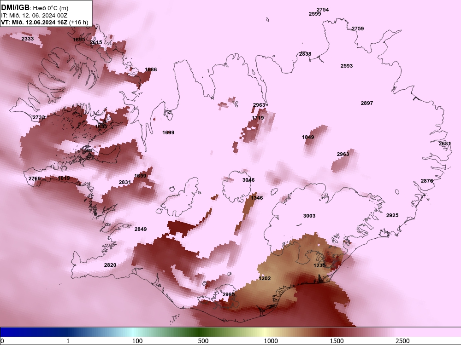Click the 1619 height value
The image size is (461, 345).
(x=64, y=178)
